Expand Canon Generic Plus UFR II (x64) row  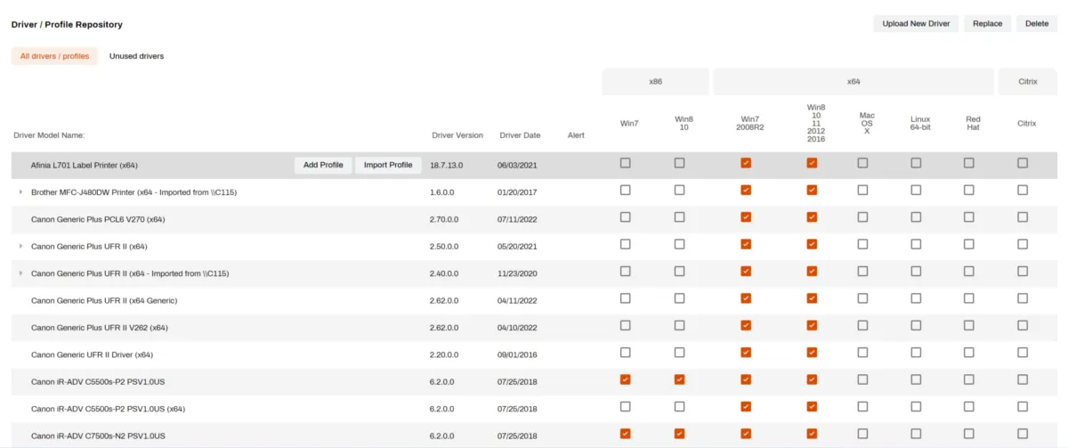coord(20,246)
